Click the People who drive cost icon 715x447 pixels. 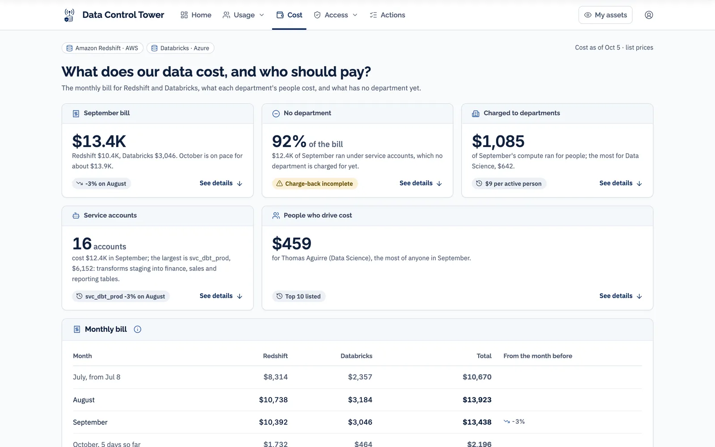(276, 215)
